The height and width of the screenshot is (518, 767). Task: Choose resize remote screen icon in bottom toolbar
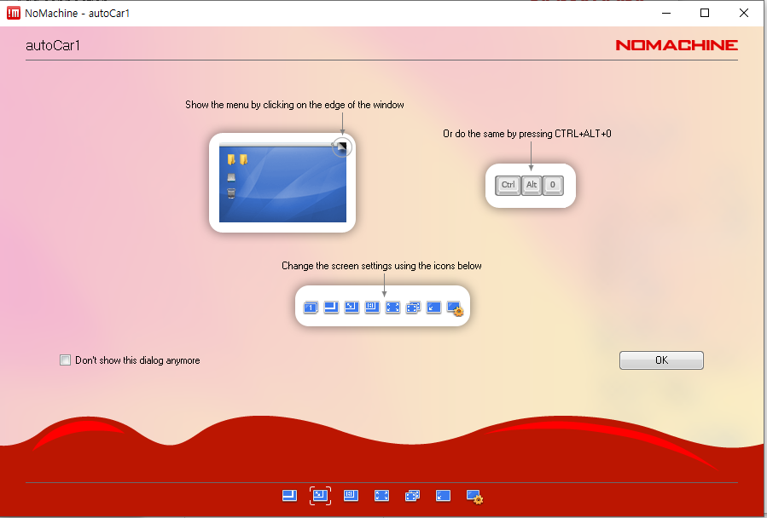pyautogui.click(x=351, y=495)
